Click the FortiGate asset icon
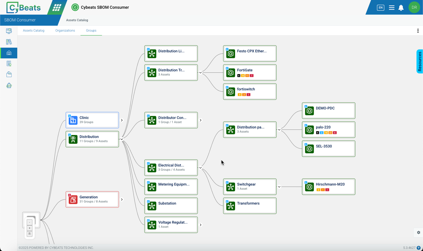 pyautogui.click(x=231, y=73)
